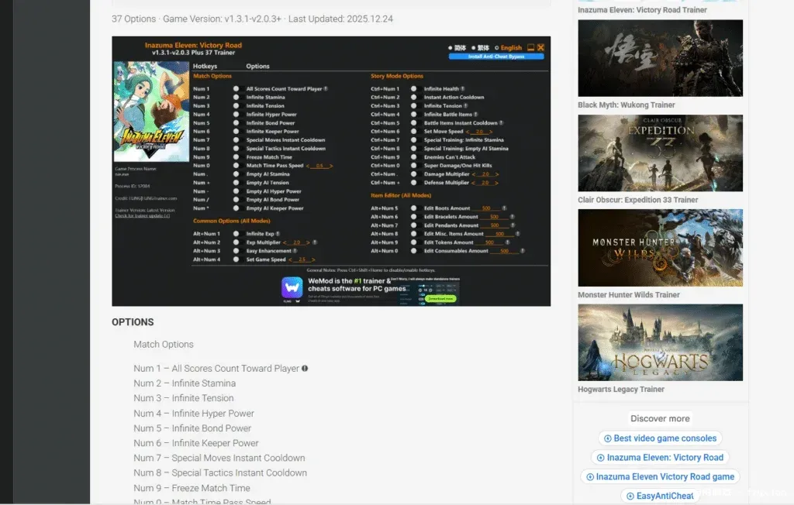This screenshot has width=794, height=505.
Task: Select the 繁体 language radio button
Action: (474, 48)
